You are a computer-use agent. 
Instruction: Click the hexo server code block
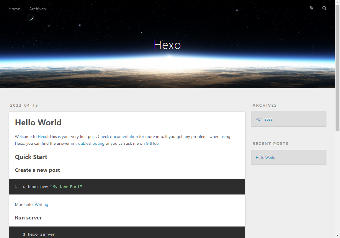coord(127,232)
